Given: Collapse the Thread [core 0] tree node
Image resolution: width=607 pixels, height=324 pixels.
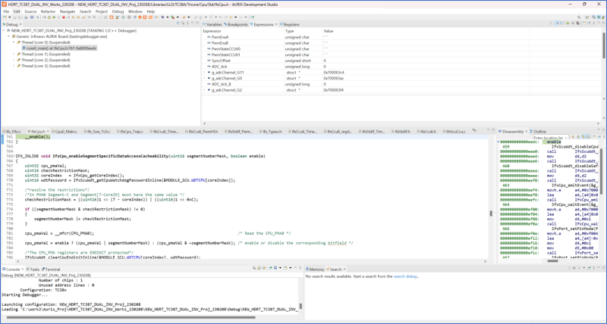Looking at the screenshot, I should pos(12,42).
